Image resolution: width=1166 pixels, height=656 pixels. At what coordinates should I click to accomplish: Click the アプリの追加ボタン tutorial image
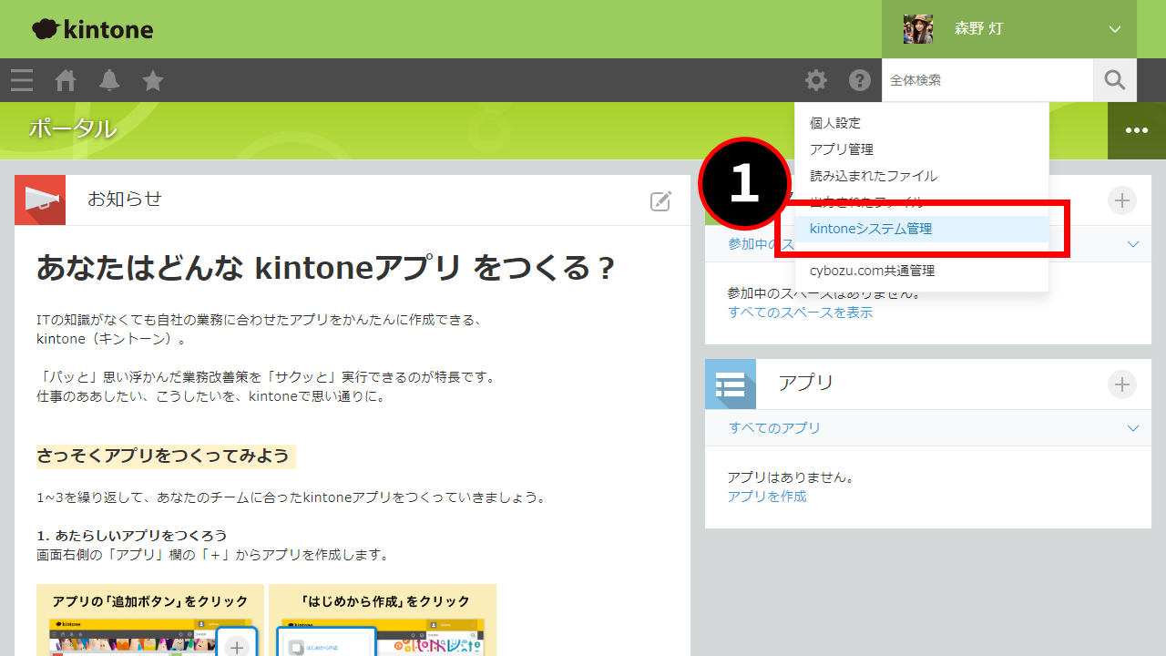pyautogui.click(x=150, y=620)
